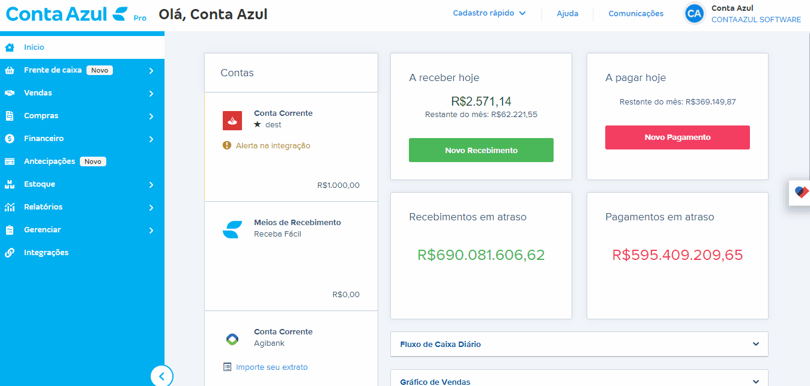
Task: Click the Estoque boxes icon
Action: tap(10, 184)
